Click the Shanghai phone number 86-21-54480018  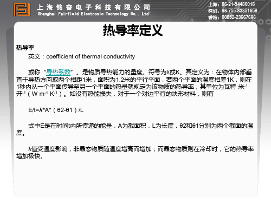point(238,4)
